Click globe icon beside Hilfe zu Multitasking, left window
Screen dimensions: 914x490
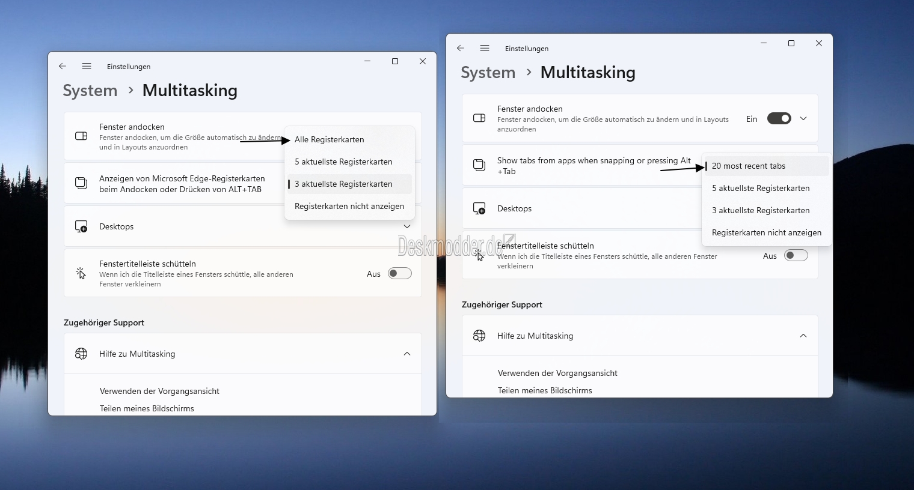coord(81,354)
